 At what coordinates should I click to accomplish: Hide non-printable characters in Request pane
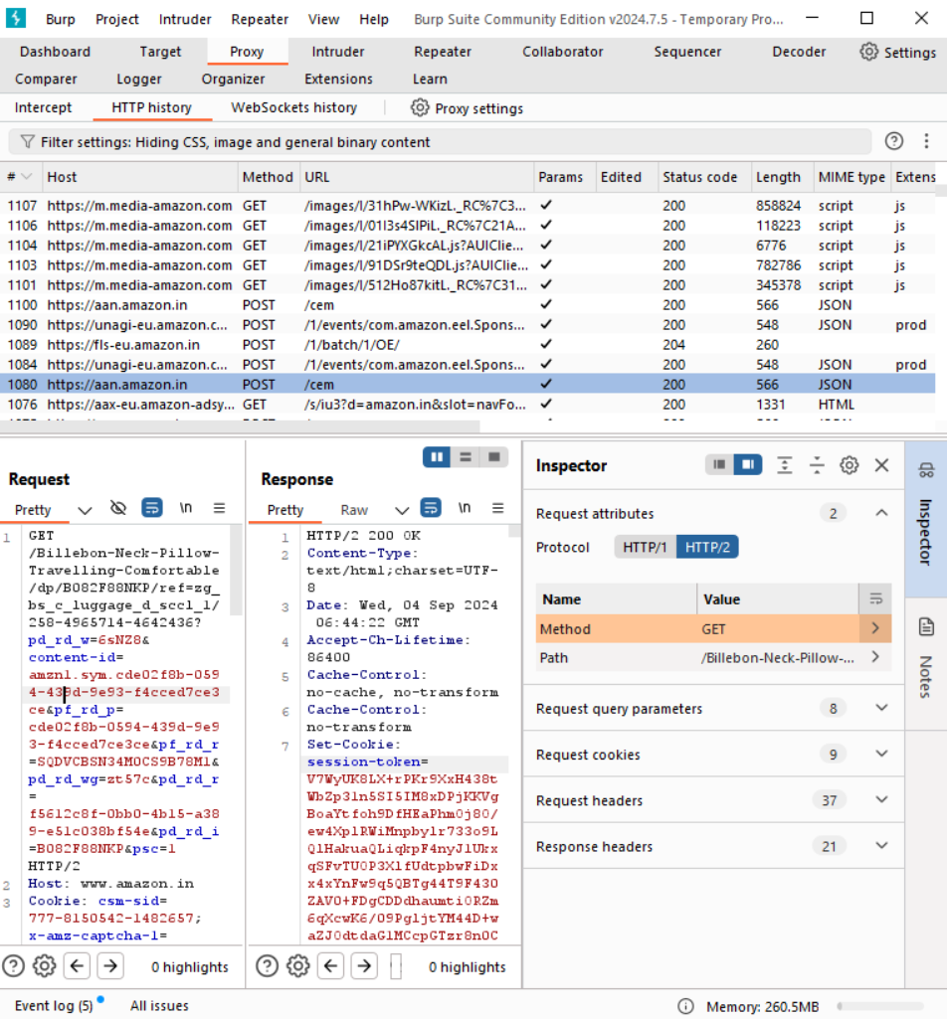[x=117, y=508]
